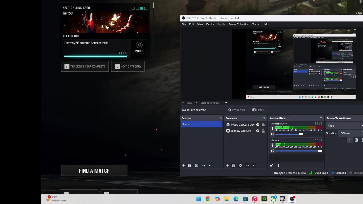Click Duration 300 ms field

349,133
